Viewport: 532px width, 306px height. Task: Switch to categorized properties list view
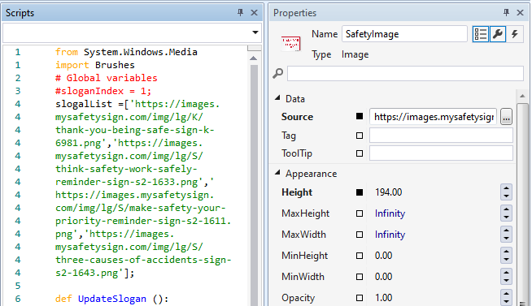point(481,34)
